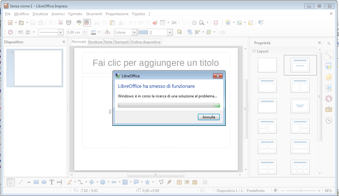Toggle the Edit points icon
The height and width of the screenshot is (196, 339).
tap(161, 182)
